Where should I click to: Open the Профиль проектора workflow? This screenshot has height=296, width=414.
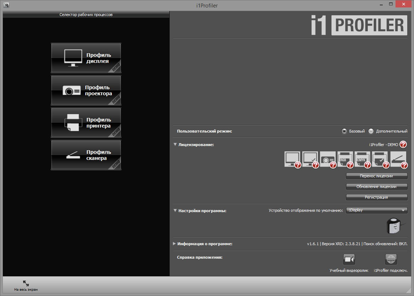point(86,91)
